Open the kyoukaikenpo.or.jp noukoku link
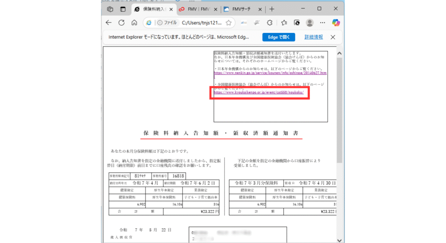446x243 pixels. (259, 92)
